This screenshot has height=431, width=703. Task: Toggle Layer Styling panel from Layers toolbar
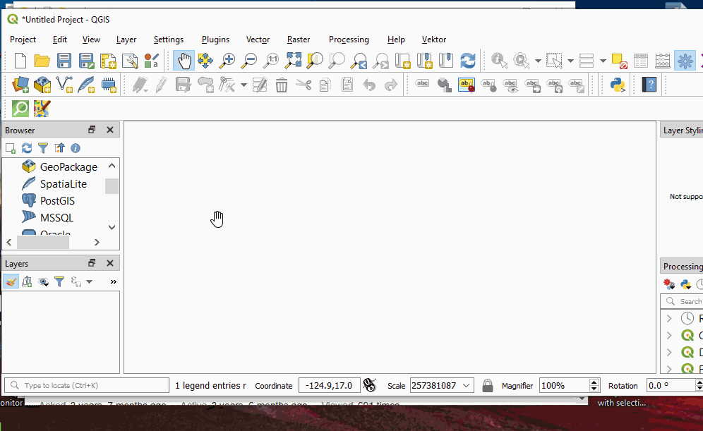(11, 281)
